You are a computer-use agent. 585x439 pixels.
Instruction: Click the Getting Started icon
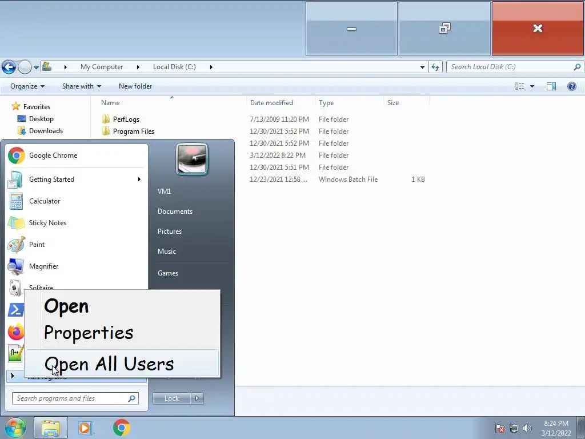point(16,179)
